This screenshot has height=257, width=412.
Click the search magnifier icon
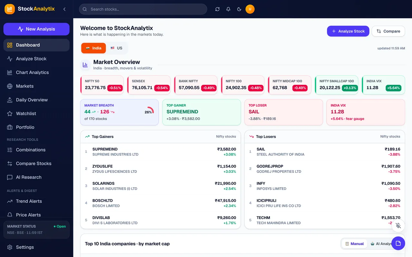[85, 9]
